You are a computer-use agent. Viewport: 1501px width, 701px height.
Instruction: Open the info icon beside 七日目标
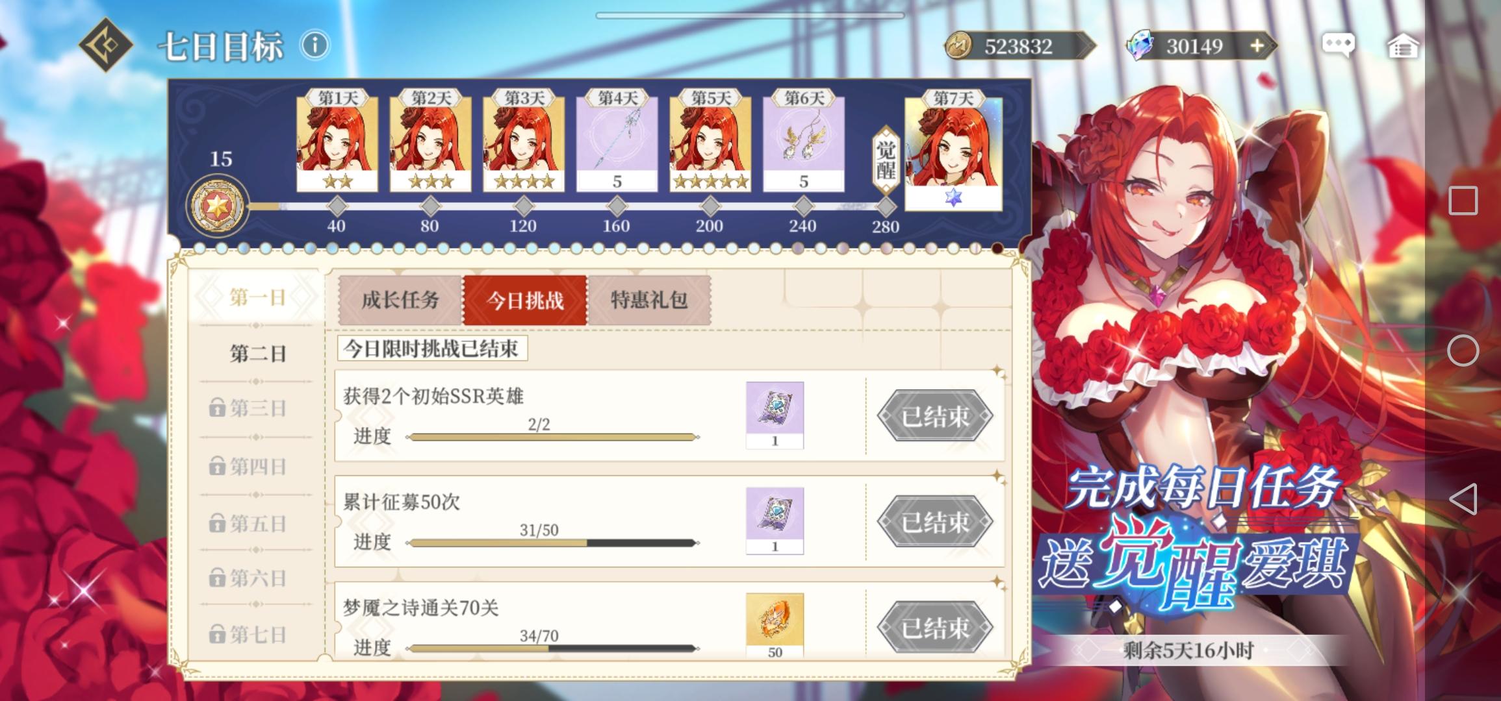(315, 45)
